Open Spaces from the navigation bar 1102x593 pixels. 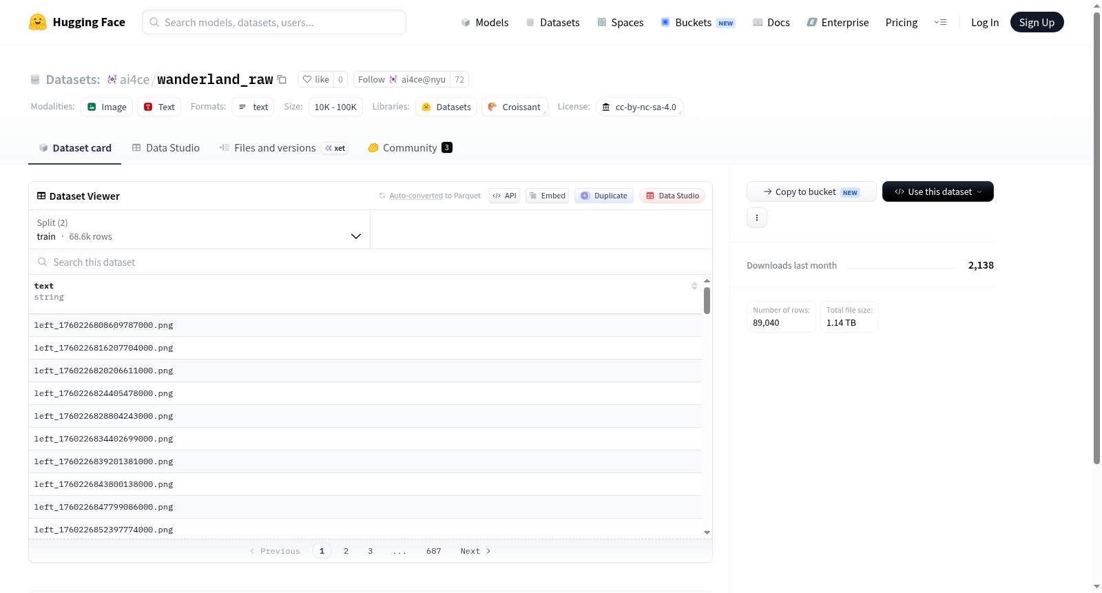click(621, 22)
